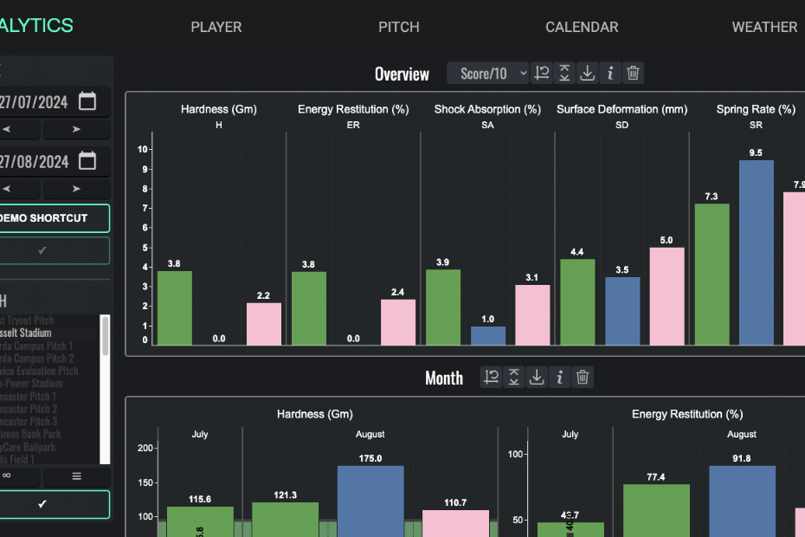Open the Score/10 dropdown
This screenshot has width=805, height=537.
(x=487, y=73)
